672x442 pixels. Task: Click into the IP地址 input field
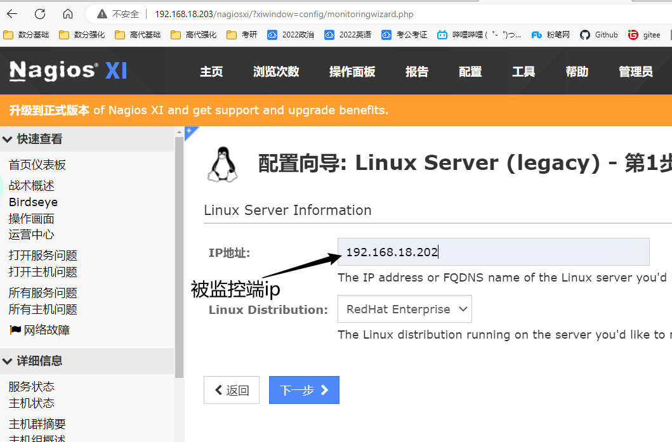click(493, 252)
